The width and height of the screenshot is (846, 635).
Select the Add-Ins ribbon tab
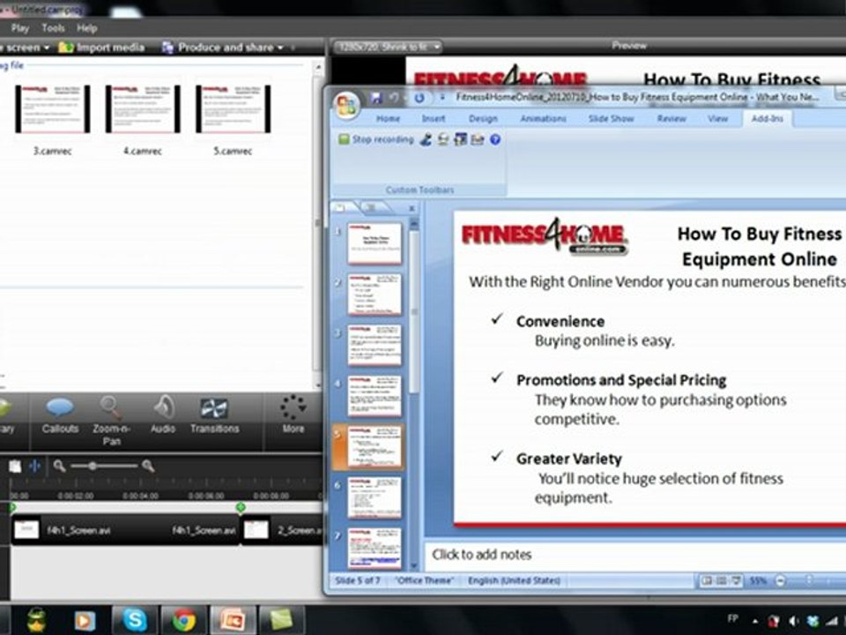(x=767, y=118)
